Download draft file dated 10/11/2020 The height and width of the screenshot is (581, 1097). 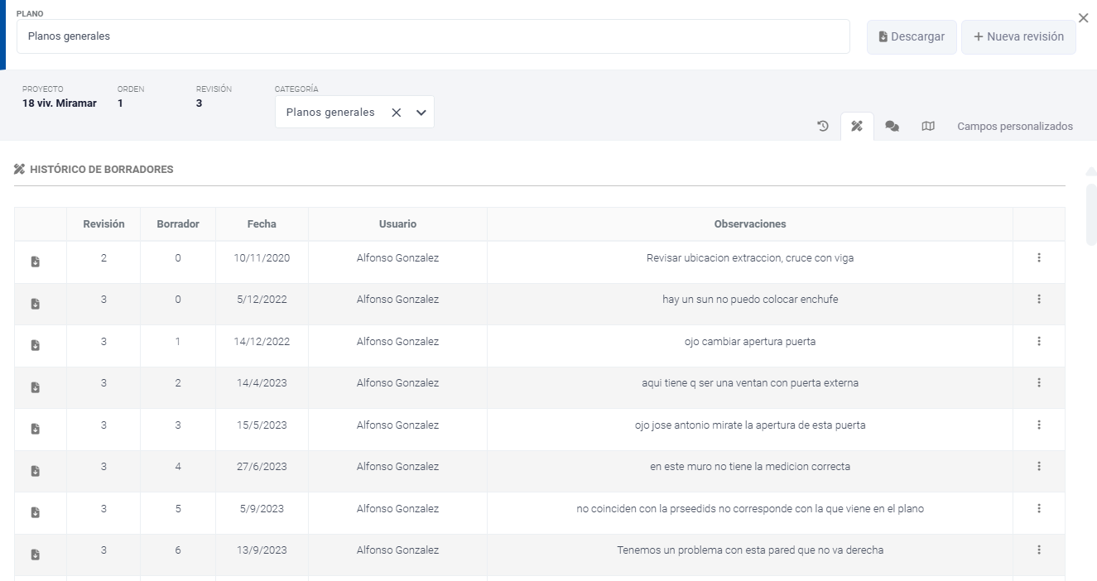click(x=36, y=262)
